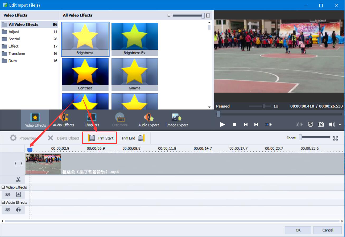345x237 pixels.
Task: Click the Paused status text
Action: (223, 106)
